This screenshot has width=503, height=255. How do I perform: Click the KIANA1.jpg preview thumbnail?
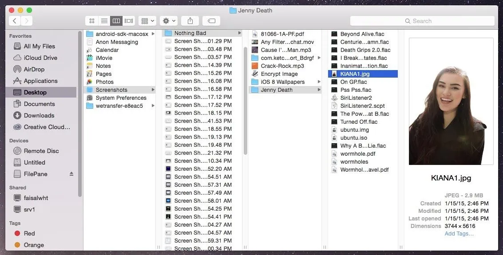click(451, 101)
